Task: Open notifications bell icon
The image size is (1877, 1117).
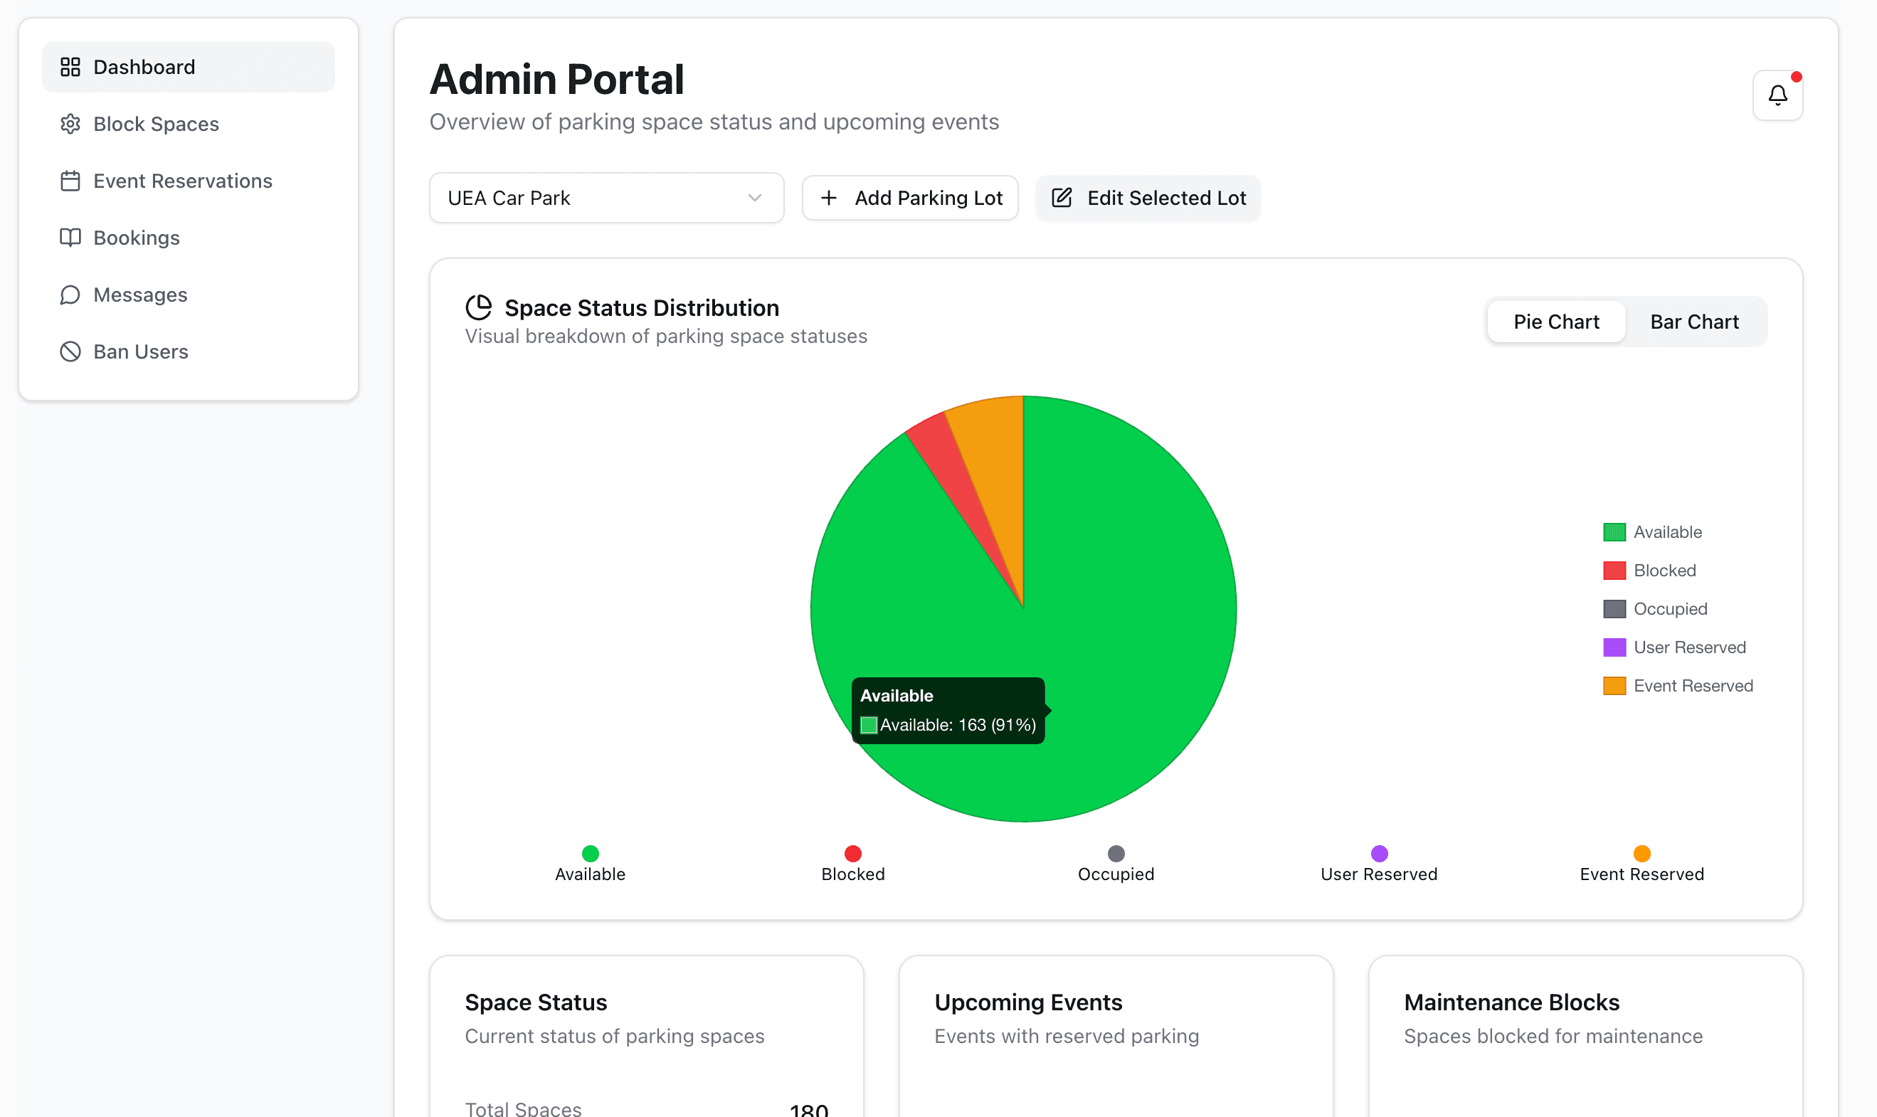Action: point(1777,95)
